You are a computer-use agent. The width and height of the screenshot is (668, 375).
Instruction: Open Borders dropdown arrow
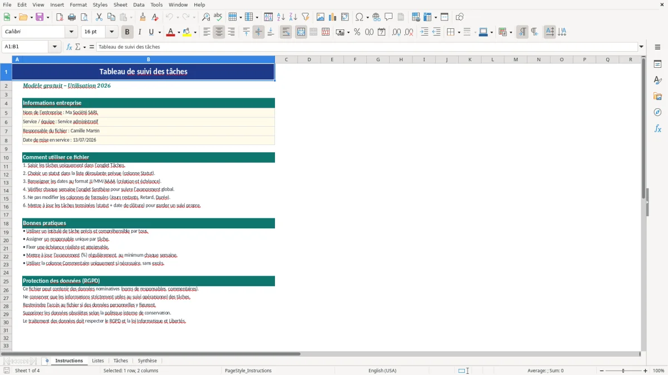(459, 32)
